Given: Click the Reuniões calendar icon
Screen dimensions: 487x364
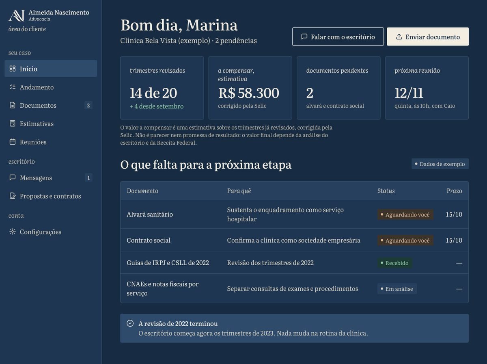Looking at the screenshot, I should (x=13, y=142).
